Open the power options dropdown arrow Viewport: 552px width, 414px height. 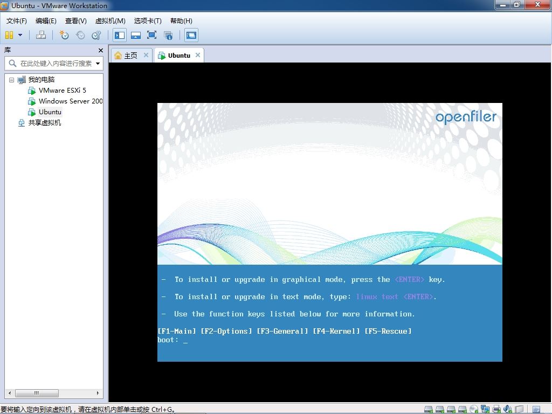pyautogui.click(x=20, y=35)
